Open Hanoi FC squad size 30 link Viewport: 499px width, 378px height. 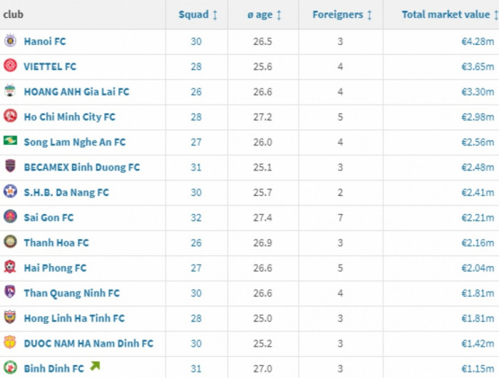pyautogui.click(x=196, y=41)
